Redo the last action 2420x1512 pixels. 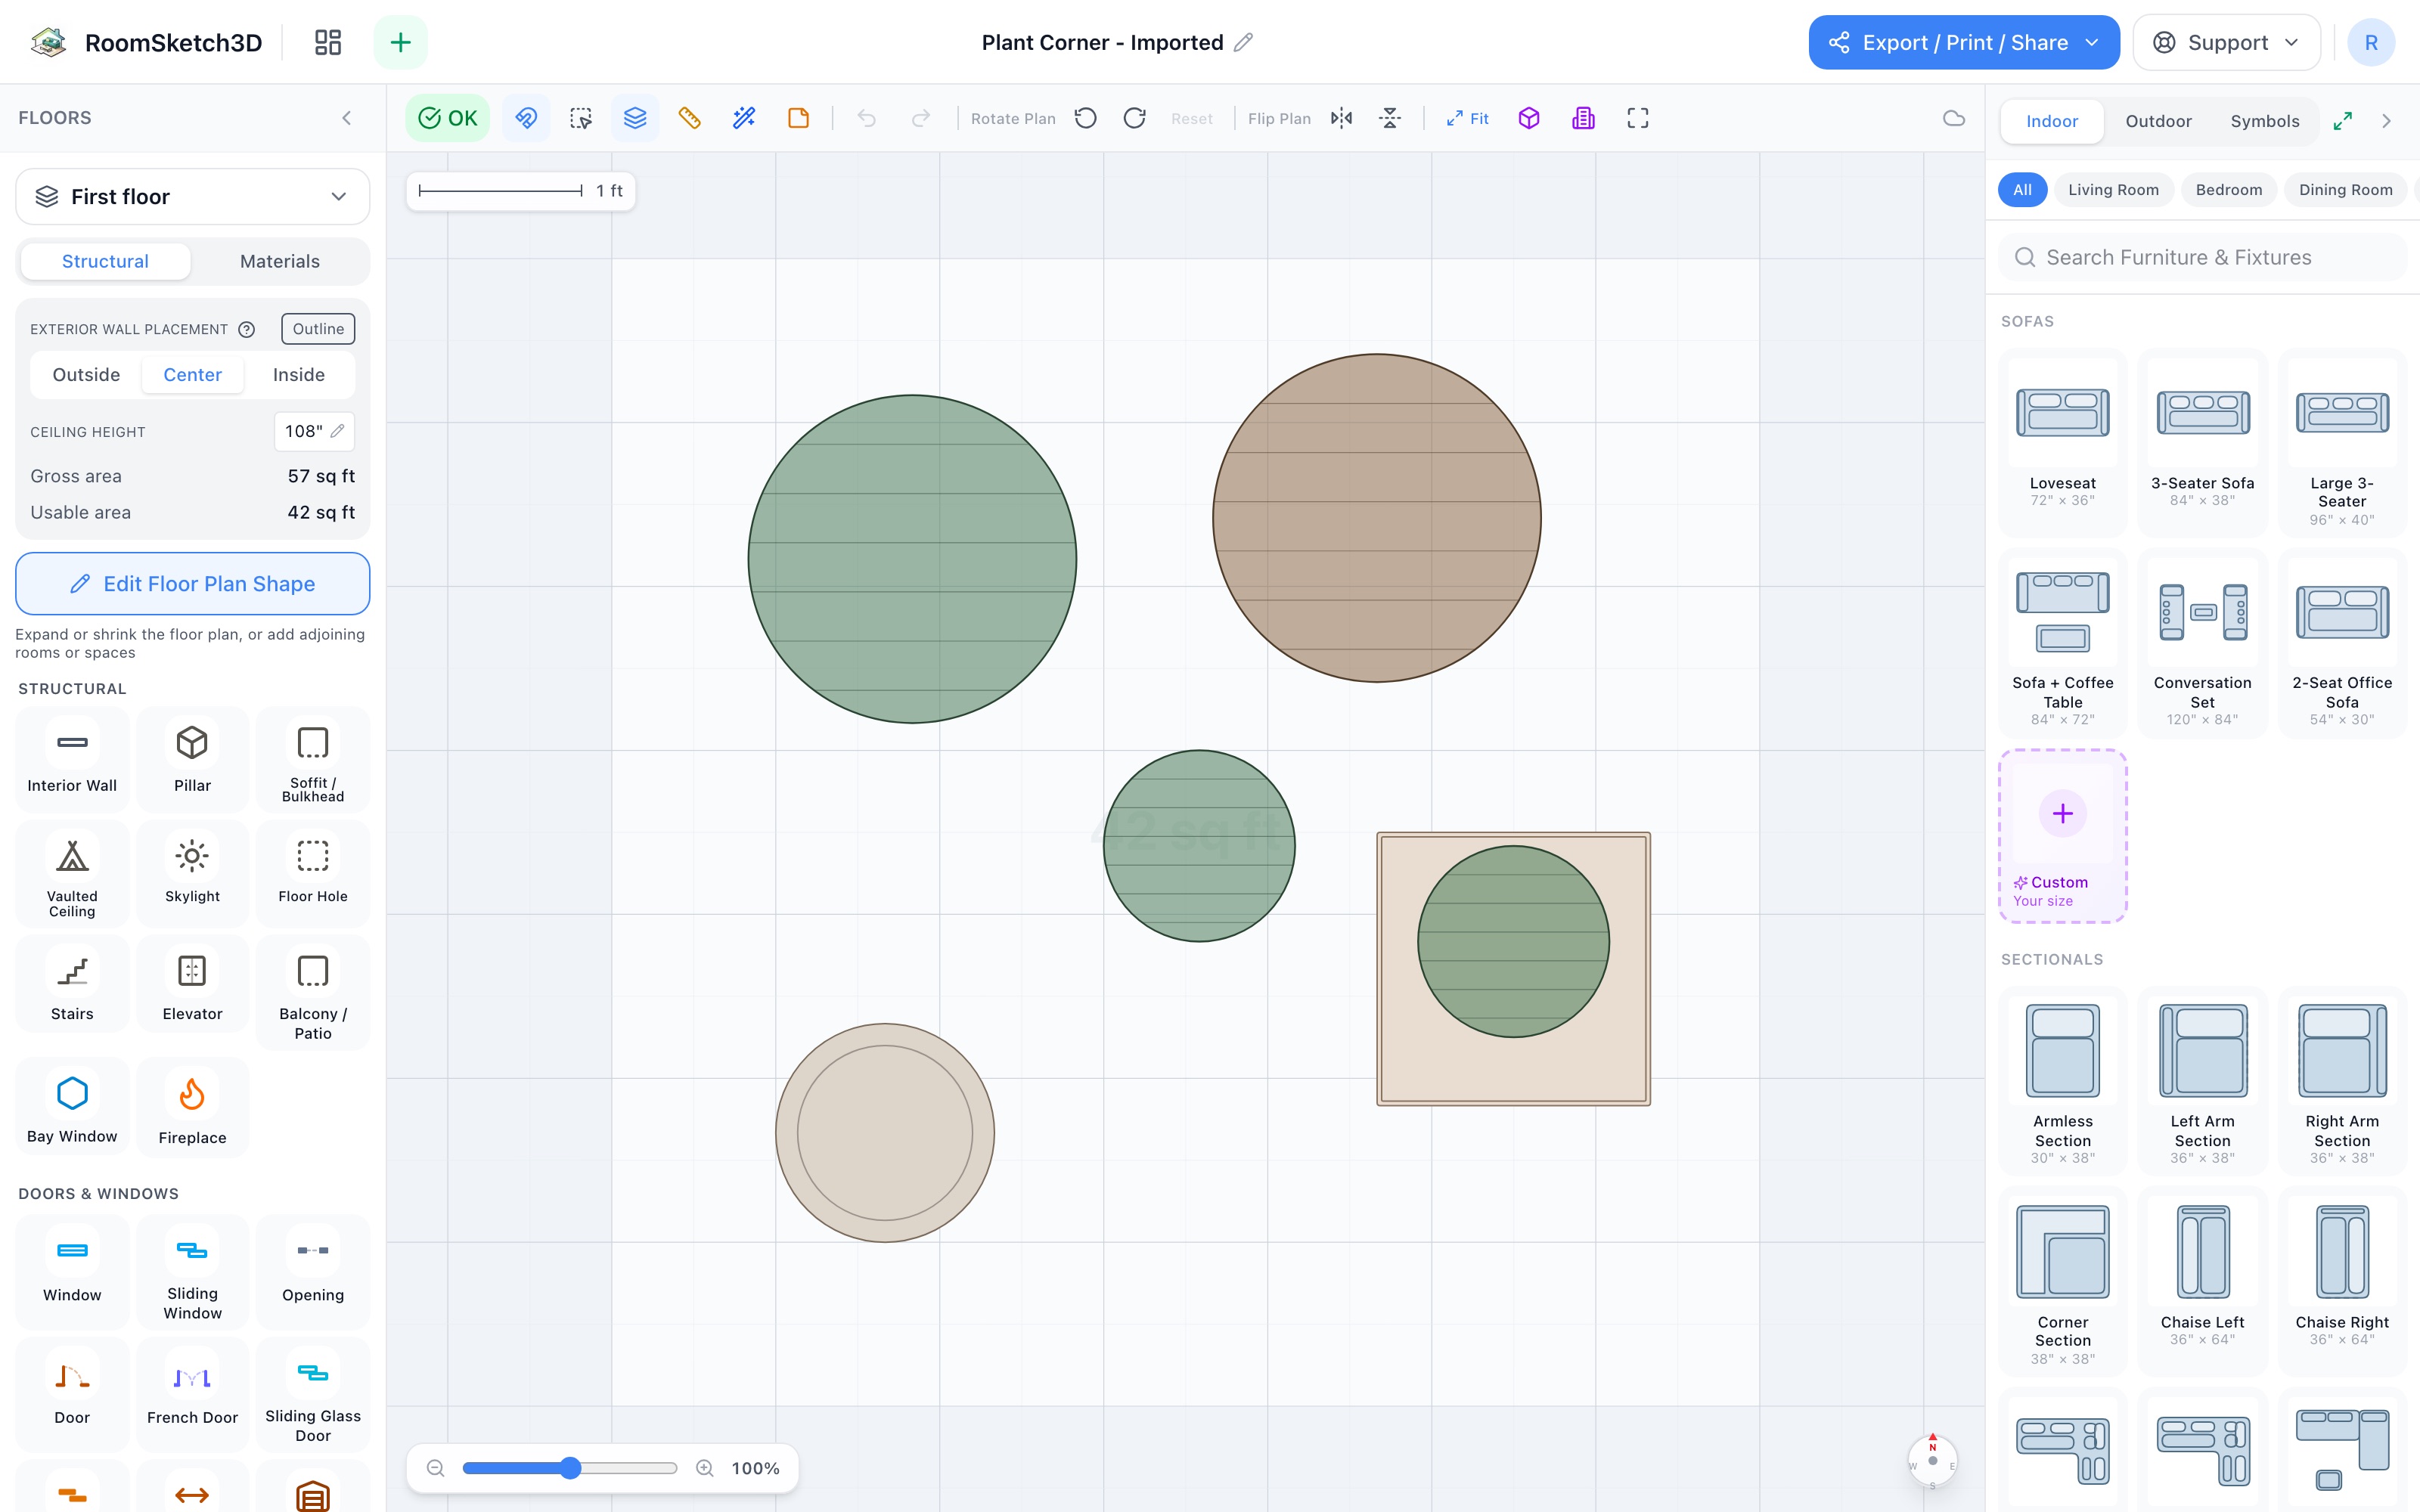(921, 118)
